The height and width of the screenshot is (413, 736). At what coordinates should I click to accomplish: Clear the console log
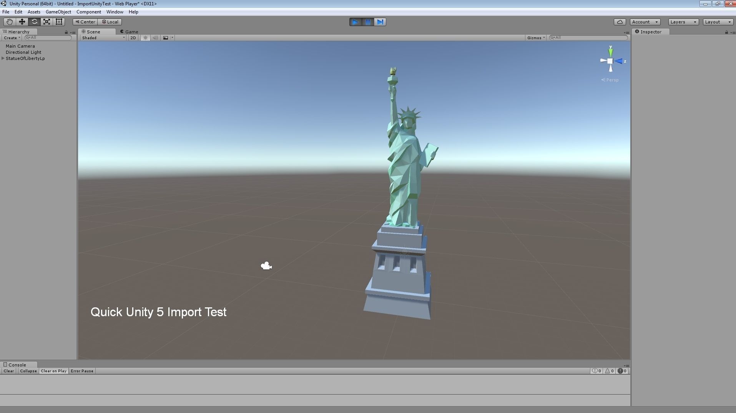point(9,371)
